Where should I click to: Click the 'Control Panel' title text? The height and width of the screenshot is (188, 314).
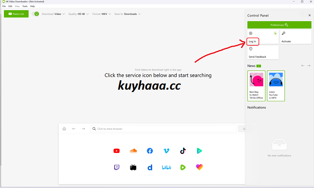coord(258,15)
